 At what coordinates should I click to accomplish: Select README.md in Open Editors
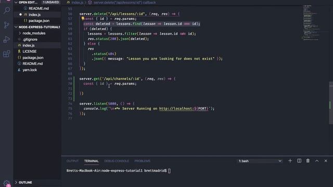click(39, 8)
